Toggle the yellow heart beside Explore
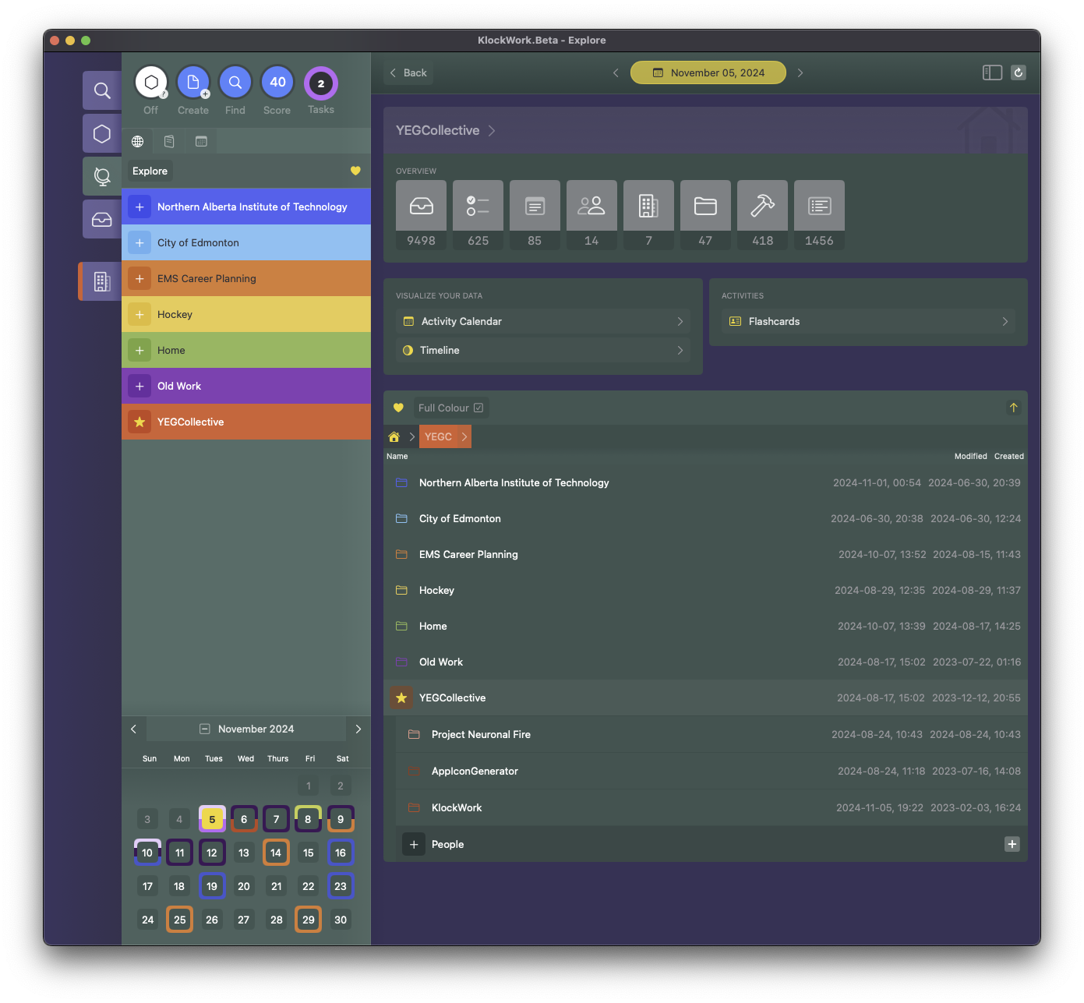1084x1003 pixels. (x=355, y=171)
